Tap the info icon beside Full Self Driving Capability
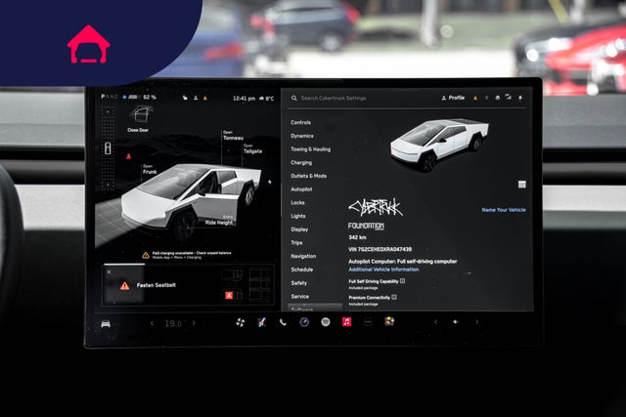Viewport: 626px width, 417px height. [x=402, y=280]
